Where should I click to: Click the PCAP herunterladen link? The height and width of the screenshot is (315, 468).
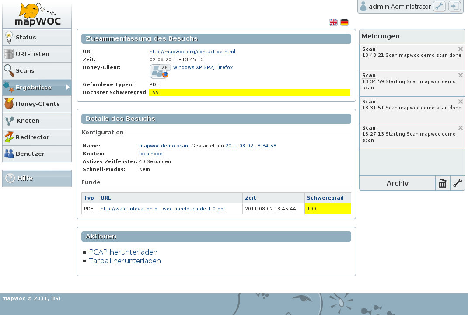(123, 252)
